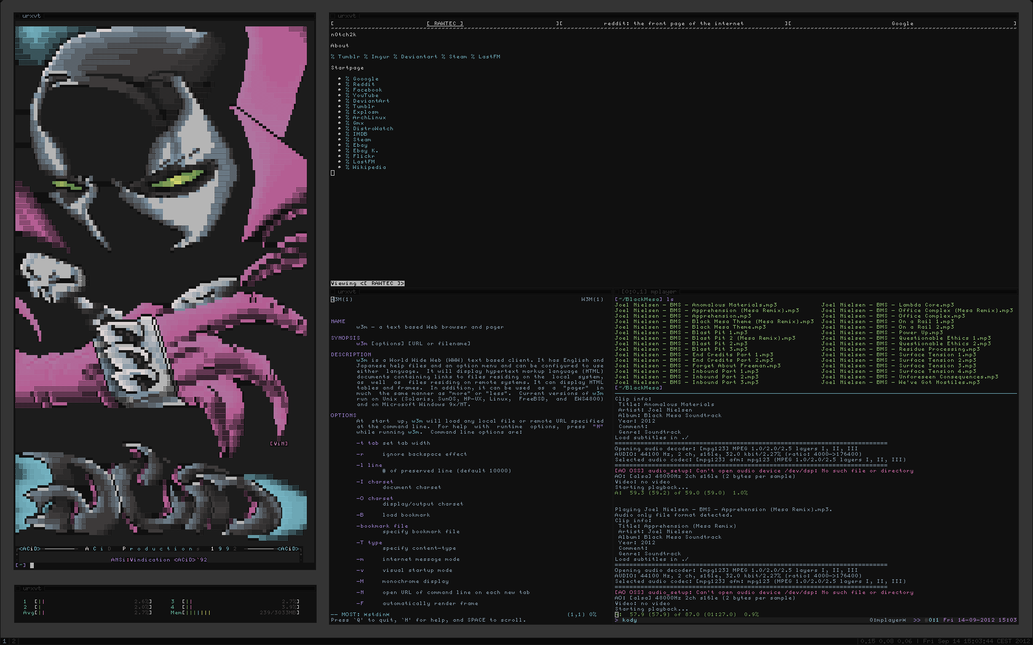This screenshot has width=1033, height=645.
Task: Open the Reddit startpage link
Action: pos(363,84)
